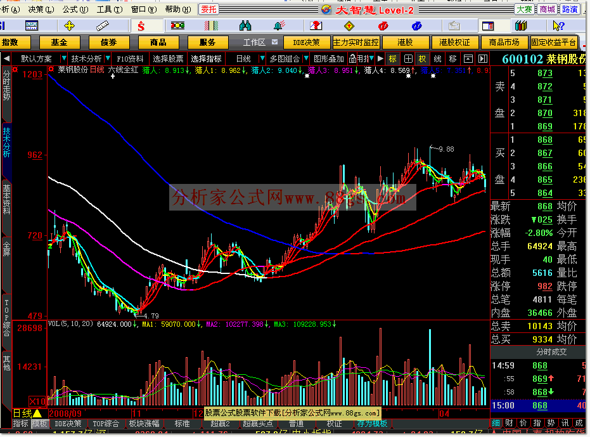Open the 服务 services category
This screenshot has height=437, width=590.
coord(208,42)
